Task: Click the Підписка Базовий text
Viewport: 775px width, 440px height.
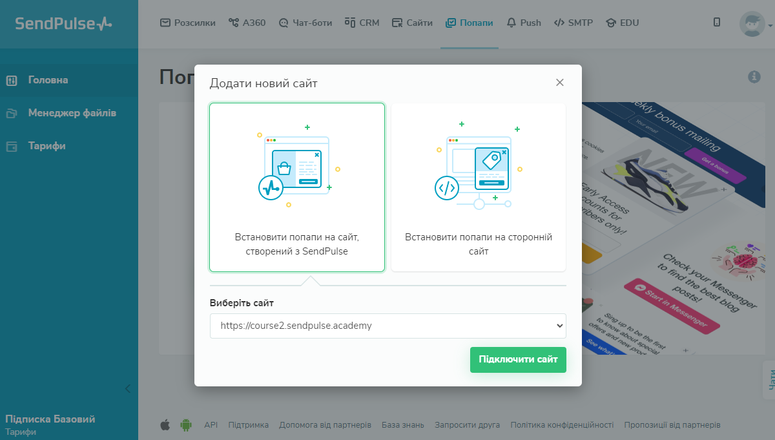Action: (x=50, y=419)
